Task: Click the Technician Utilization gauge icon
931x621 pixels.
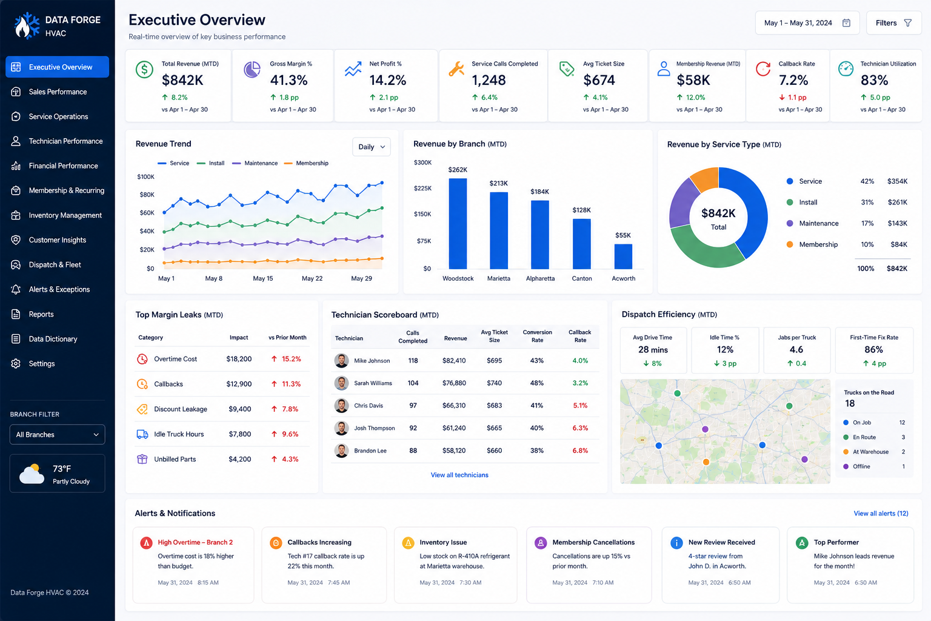Action: pos(846,69)
